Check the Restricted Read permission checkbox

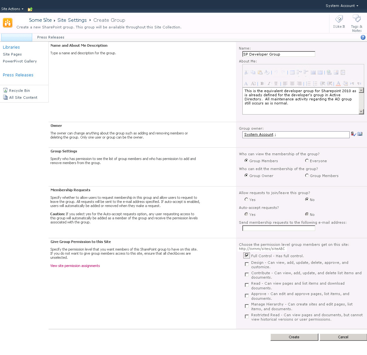247,317
